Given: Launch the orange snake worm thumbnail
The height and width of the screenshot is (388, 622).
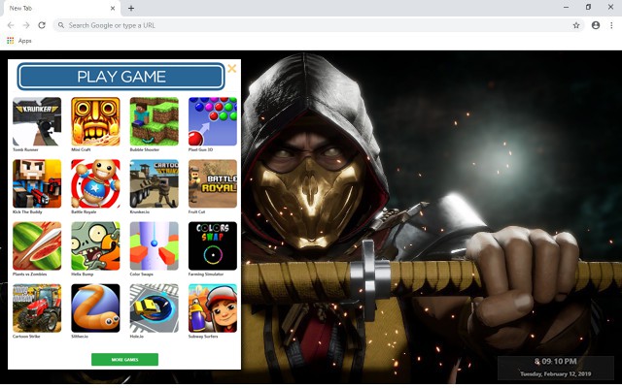Looking at the screenshot, I should point(95,308).
